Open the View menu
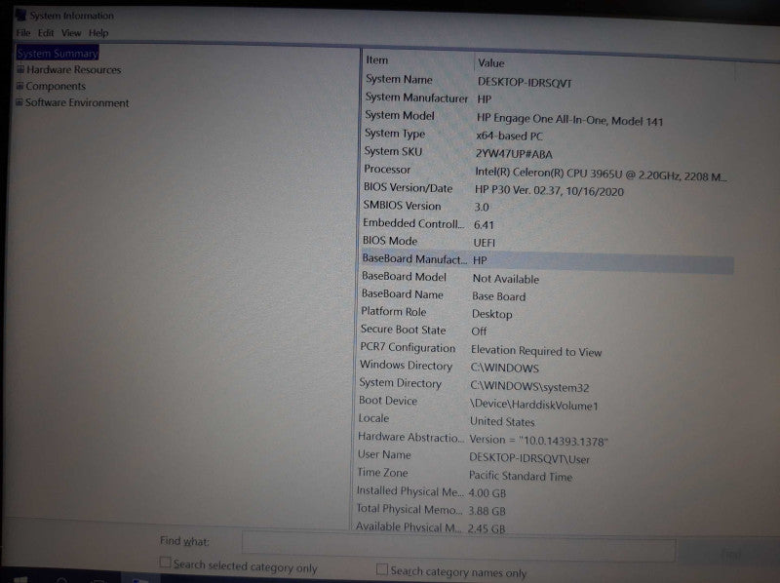780x583 pixels. pos(71,33)
